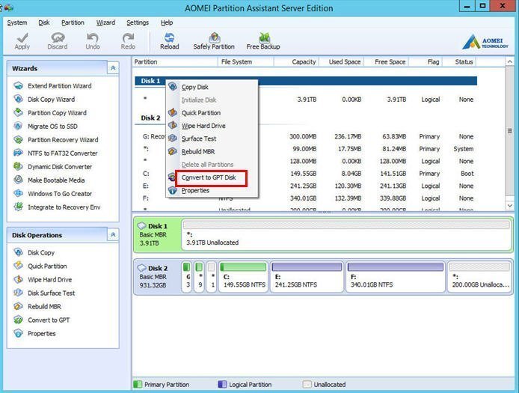Launch the Partition Copy Wizard

tap(50, 113)
